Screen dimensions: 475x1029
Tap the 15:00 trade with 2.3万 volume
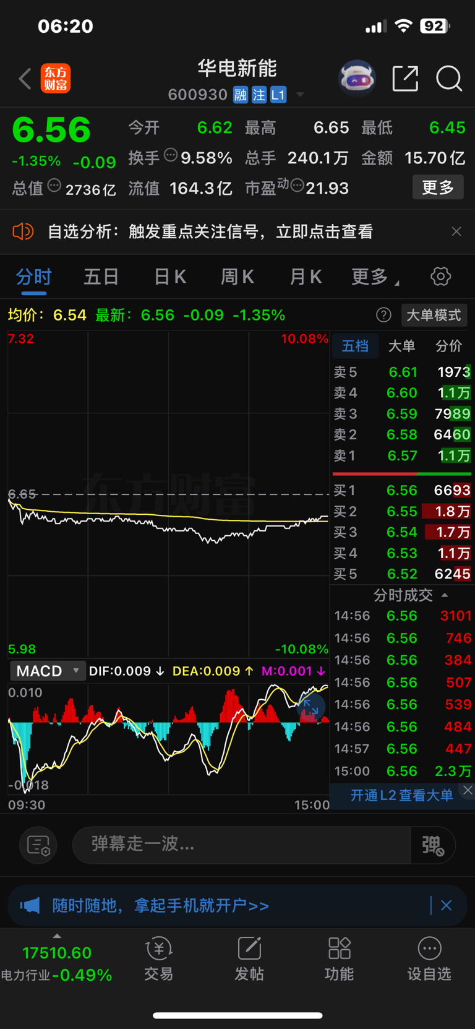403,771
